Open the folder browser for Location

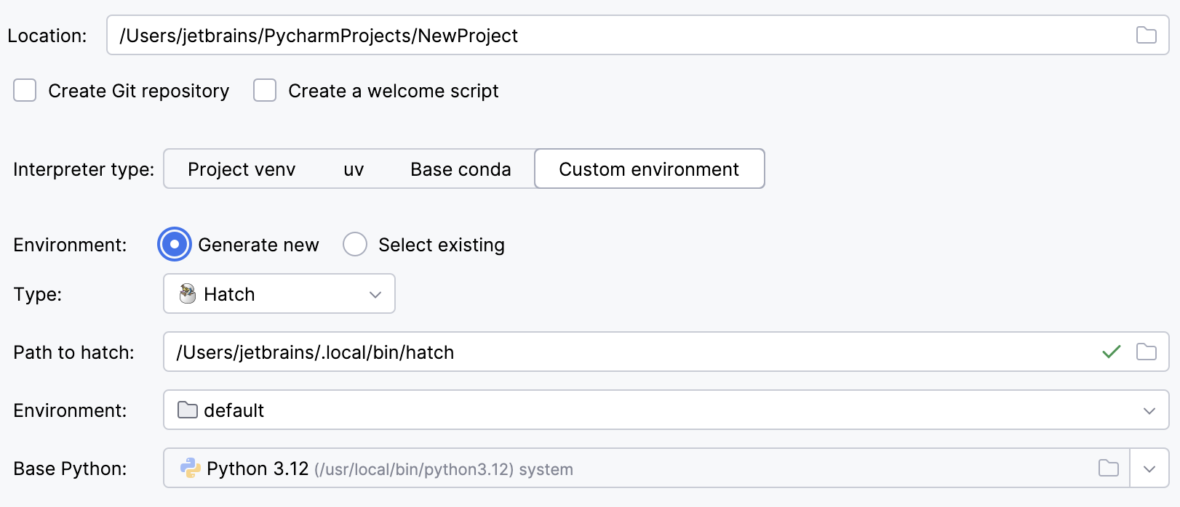[1146, 35]
